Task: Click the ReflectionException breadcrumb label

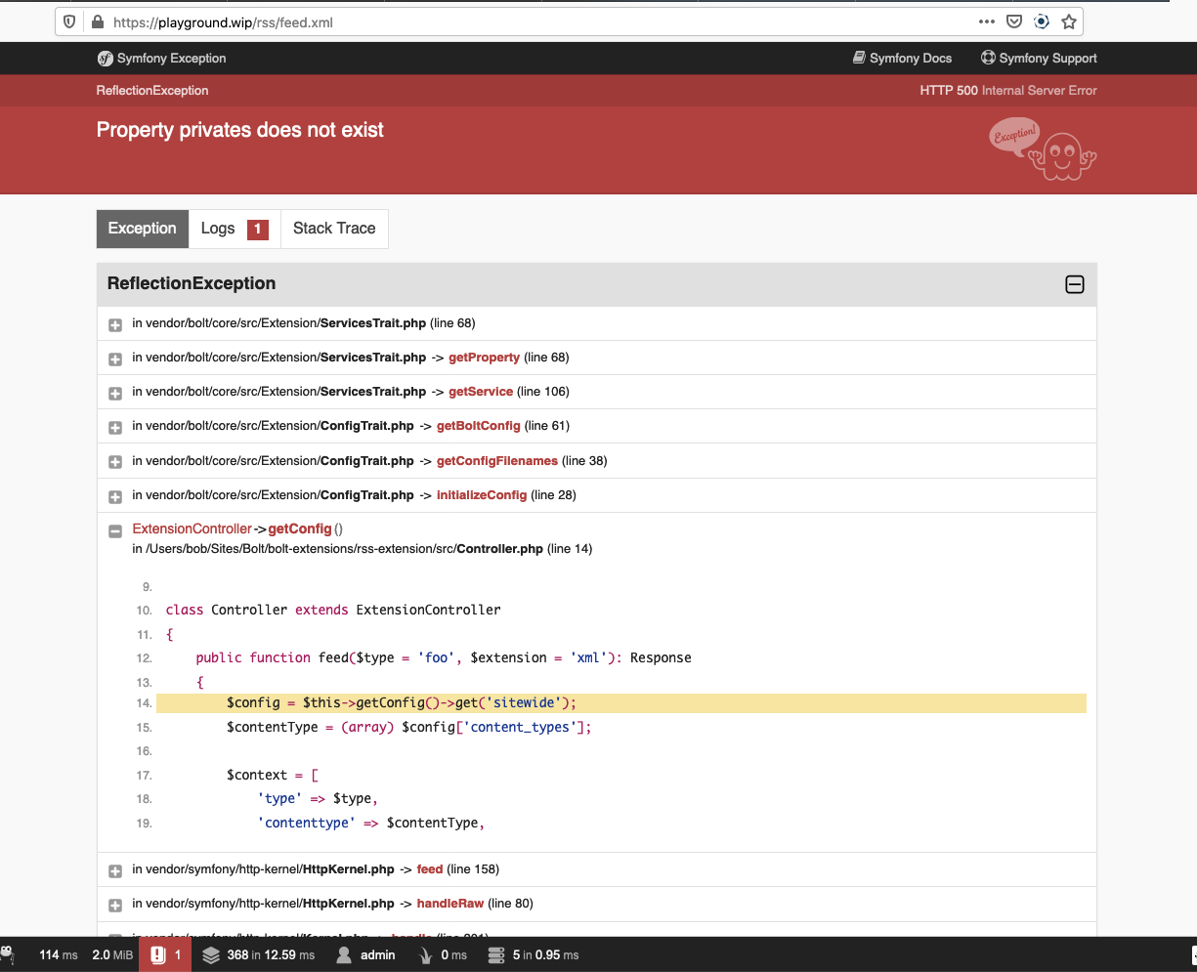Action: coord(152,90)
